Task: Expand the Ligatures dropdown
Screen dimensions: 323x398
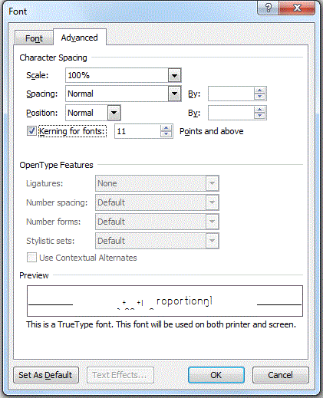Action: point(212,183)
